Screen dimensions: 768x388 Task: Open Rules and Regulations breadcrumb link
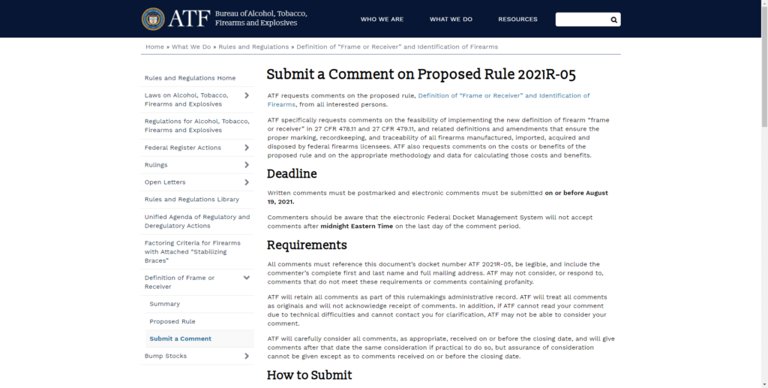tap(253, 47)
